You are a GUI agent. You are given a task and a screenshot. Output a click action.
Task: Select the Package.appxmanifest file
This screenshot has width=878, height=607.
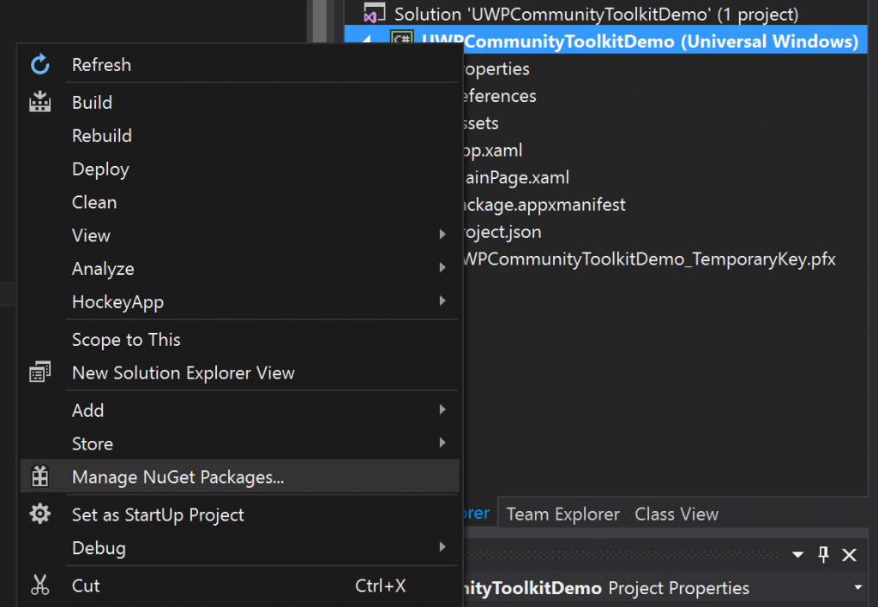click(x=544, y=205)
